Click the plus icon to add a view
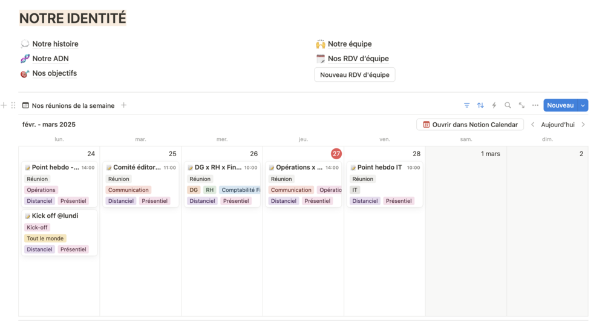608x333 pixels. 124,105
